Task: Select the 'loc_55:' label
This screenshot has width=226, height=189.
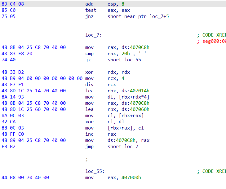Action: [x=95, y=171]
